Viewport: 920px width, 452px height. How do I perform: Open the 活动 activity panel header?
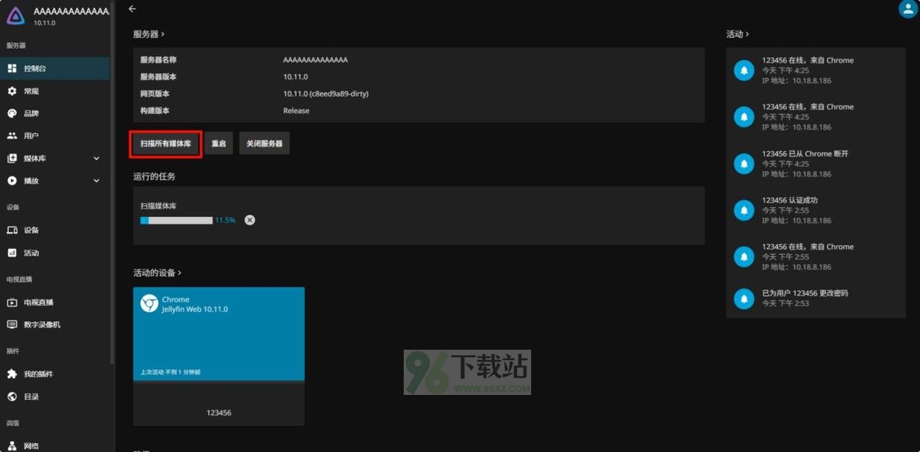(x=737, y=34)
